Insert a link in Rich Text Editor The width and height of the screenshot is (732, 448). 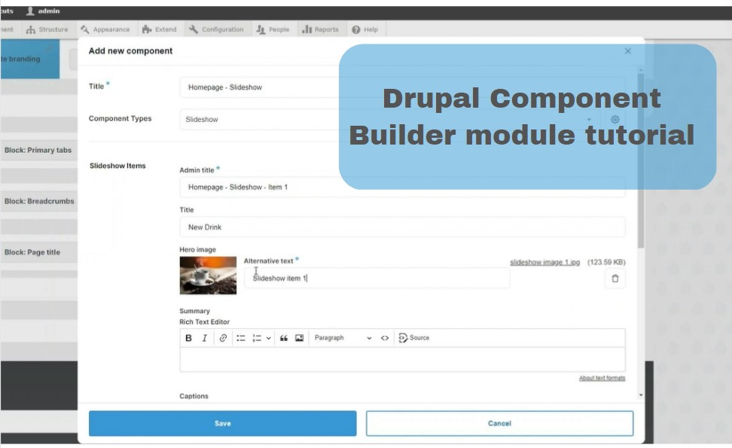click(x=223, y=338)
